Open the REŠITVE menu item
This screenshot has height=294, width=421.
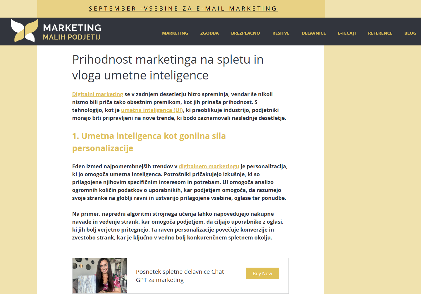[x=281, y=33]
